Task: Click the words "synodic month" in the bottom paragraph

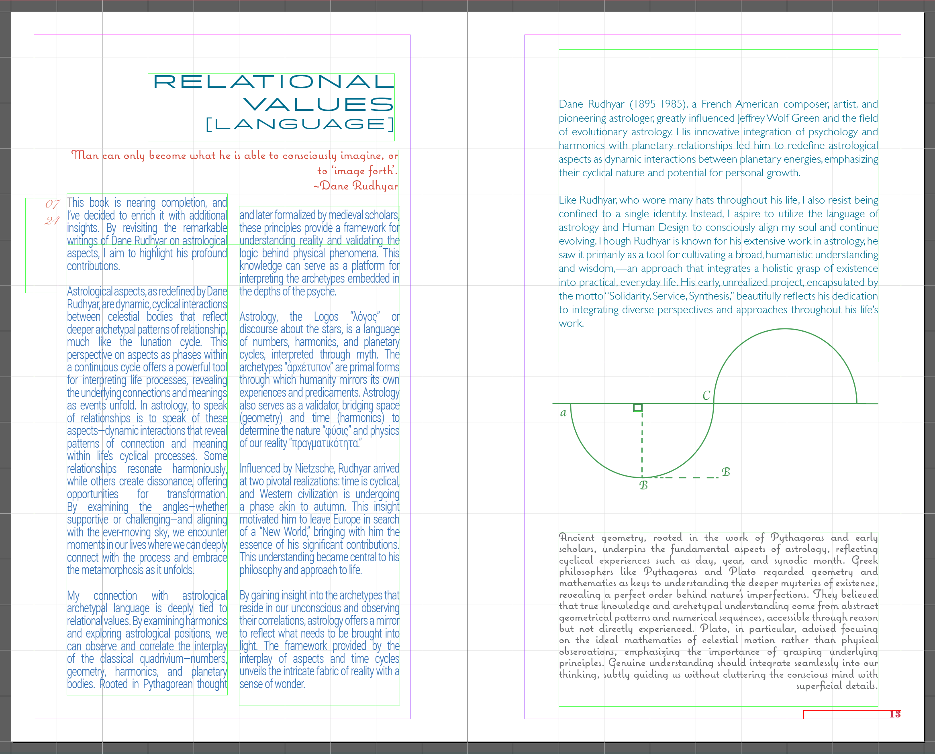Action: (808, 561)
